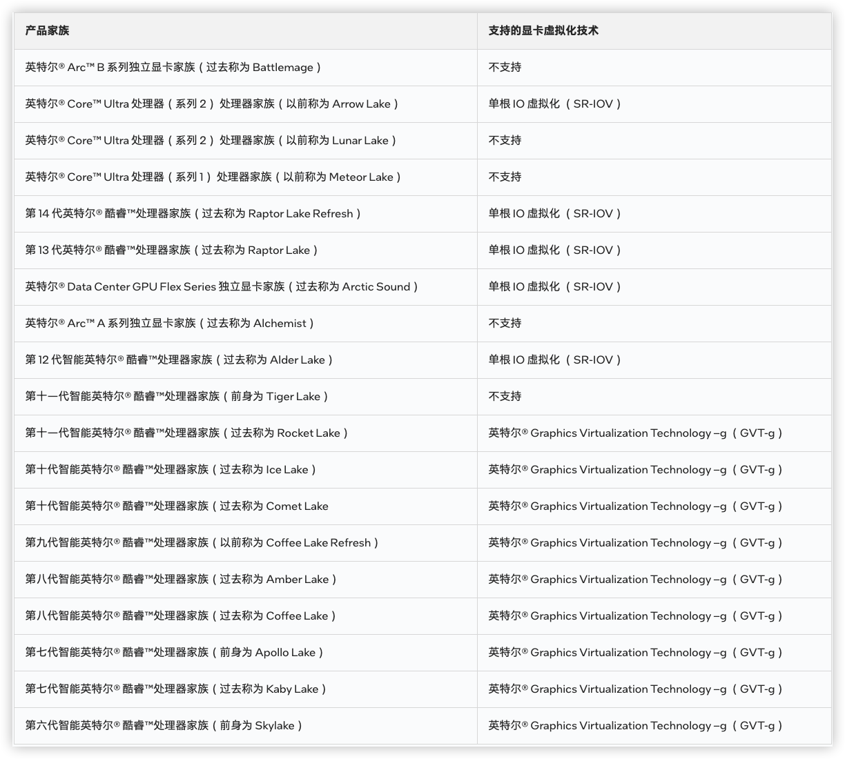Click GVT-g value for Rocket Lake
This screenshot has height=759, width=845.
636,433
